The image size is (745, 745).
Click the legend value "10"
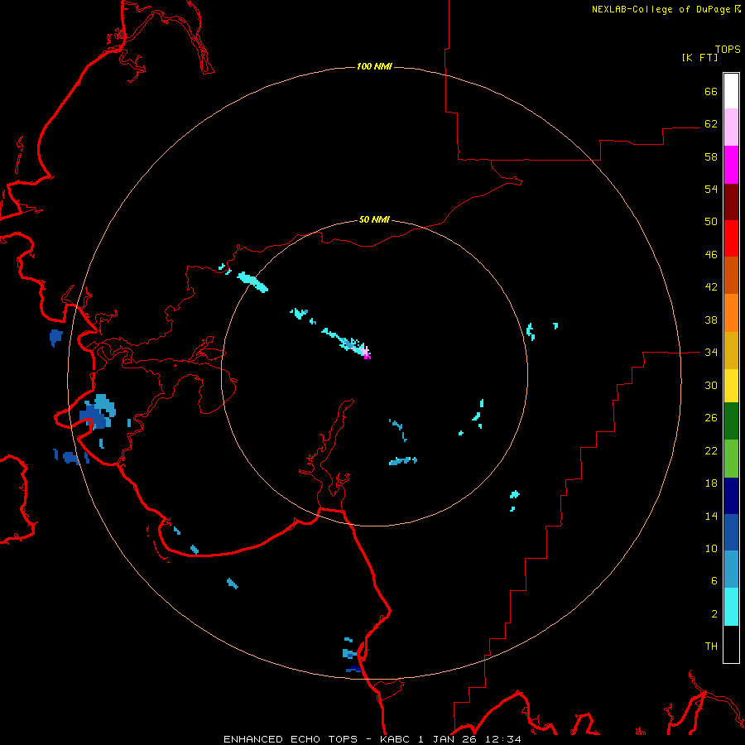point(711,548)
